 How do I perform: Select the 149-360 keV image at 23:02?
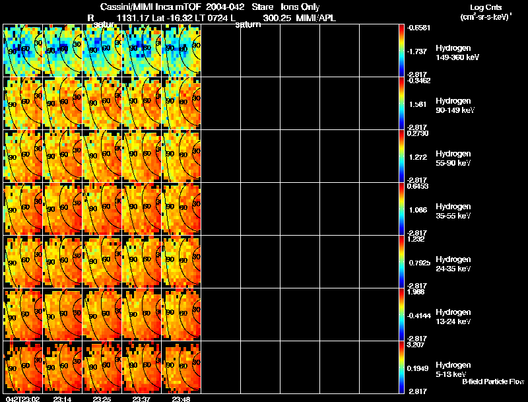click(x=22, y=51)
